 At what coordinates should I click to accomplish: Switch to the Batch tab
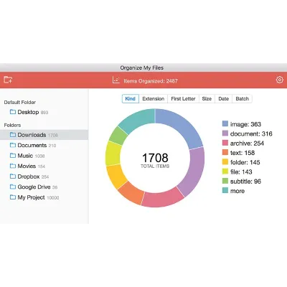(242, 99)
